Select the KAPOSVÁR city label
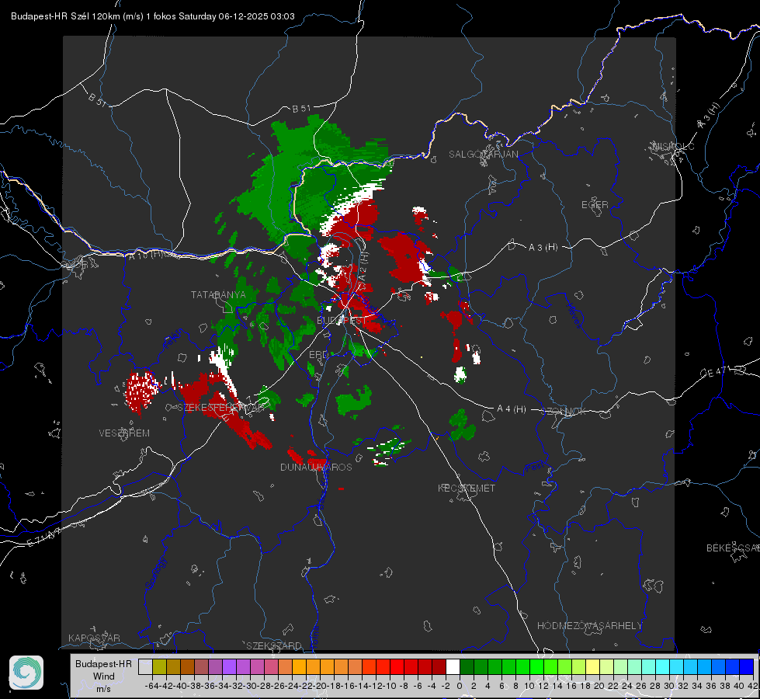The image size is (760, 699). pos(94,638)
